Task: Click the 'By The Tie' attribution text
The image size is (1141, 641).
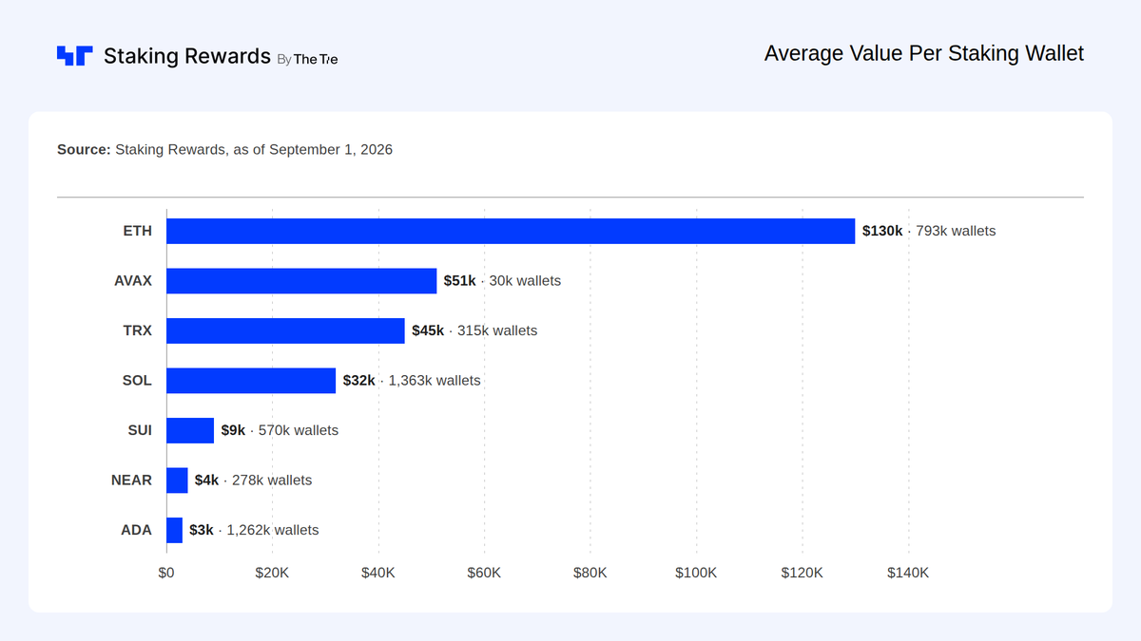Action: coord(307,59)
